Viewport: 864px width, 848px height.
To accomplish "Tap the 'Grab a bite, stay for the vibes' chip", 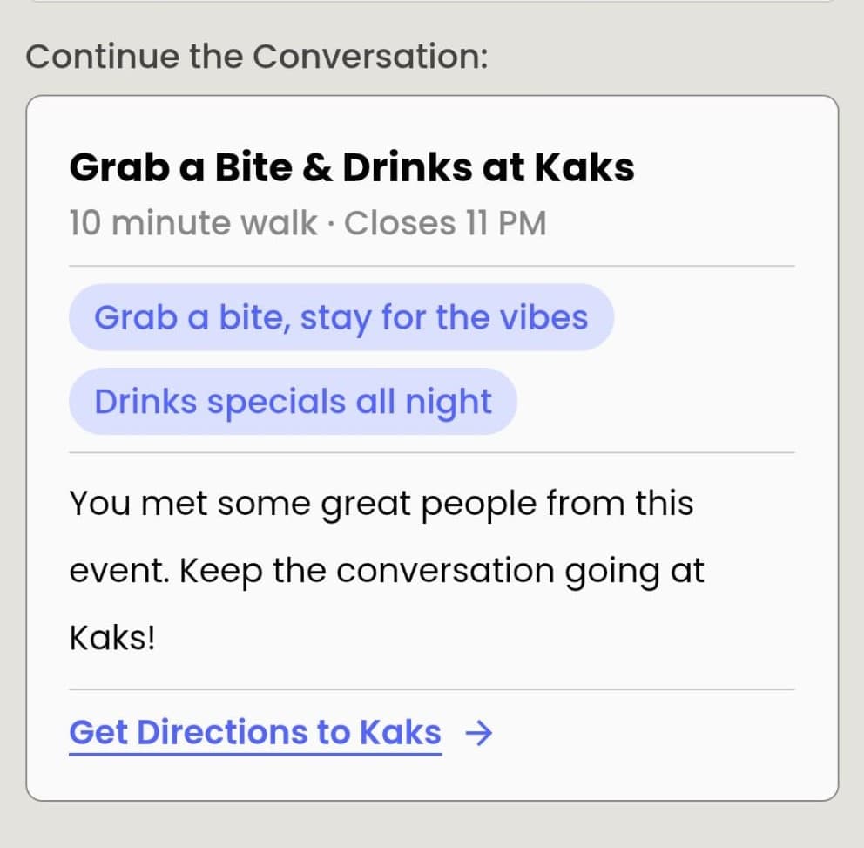I will click(x=341, y=317).
